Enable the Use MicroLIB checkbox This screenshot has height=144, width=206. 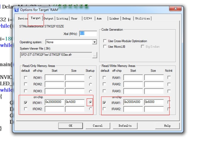click(104, 47)
